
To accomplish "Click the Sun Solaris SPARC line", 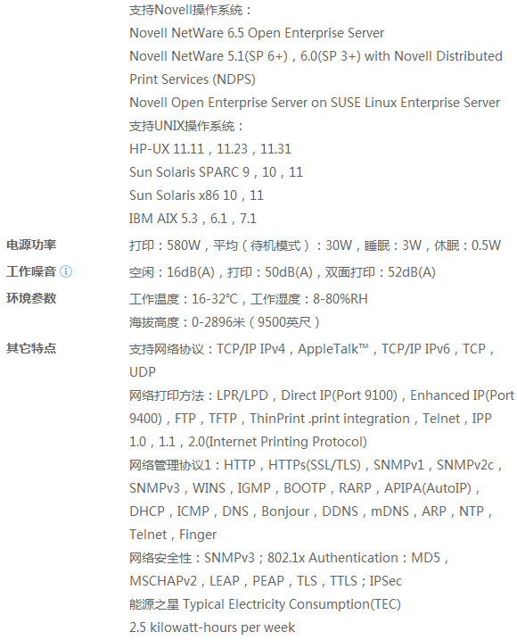I will [216, 172].
